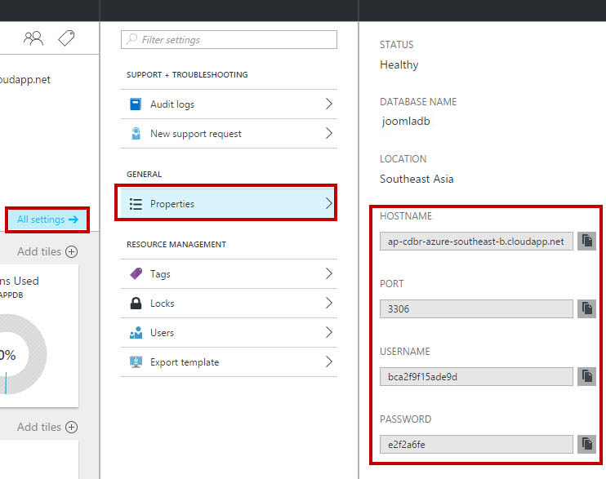This screenshot has width=606, height=479.
Task: Click the purple Tags icon
Action: coord(136,274)
